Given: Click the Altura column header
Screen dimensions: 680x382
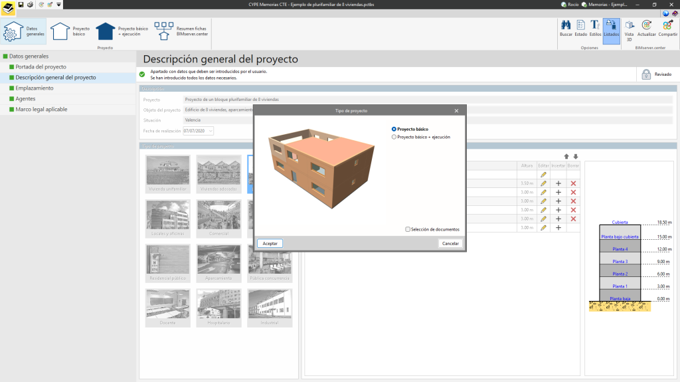Looking at the screenshot, I should [x=527, y=165].
